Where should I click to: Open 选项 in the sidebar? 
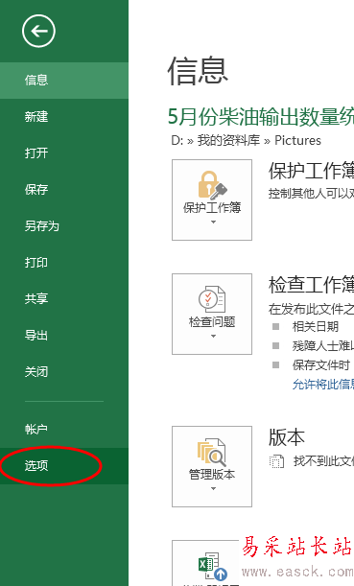[64, 466]
